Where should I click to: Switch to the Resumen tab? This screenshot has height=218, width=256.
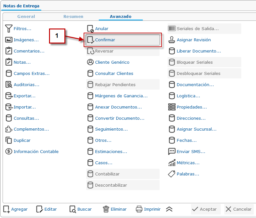(73, 17)
